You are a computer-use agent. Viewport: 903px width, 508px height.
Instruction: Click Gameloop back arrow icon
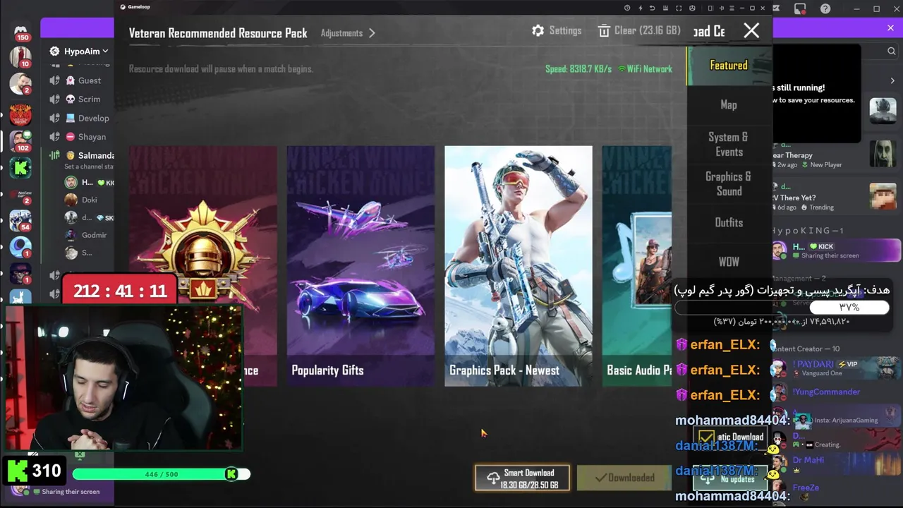tap(653, 8)
